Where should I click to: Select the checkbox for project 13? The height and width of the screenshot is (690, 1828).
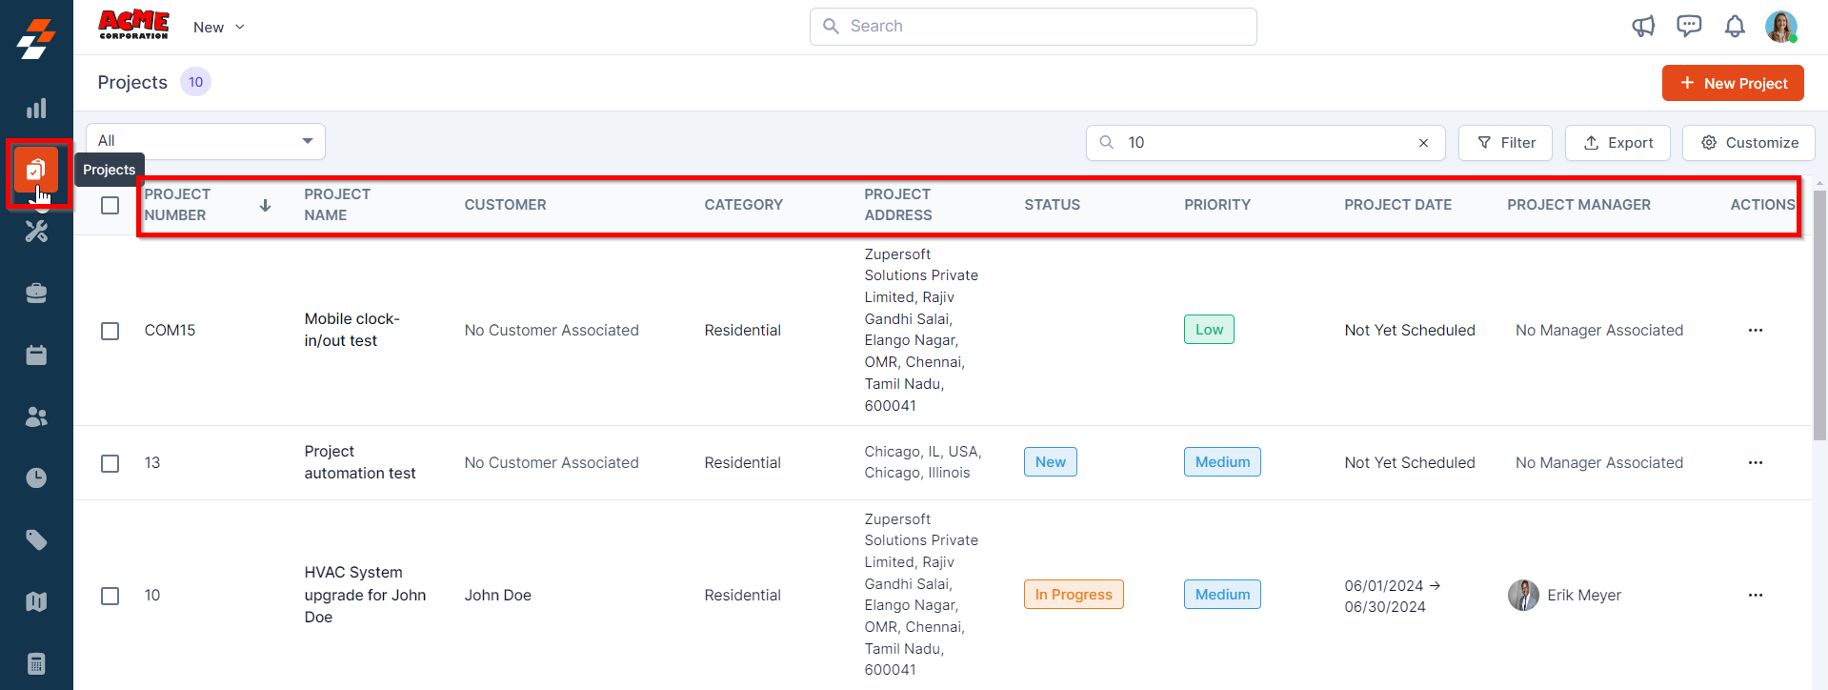tap(110, 463)
